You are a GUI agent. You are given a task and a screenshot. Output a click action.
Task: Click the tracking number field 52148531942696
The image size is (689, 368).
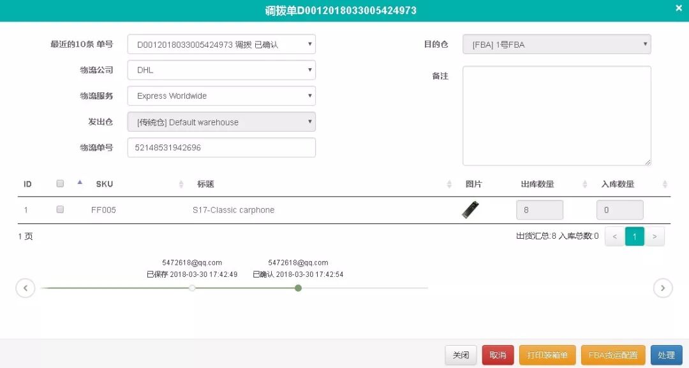[221, 147]
